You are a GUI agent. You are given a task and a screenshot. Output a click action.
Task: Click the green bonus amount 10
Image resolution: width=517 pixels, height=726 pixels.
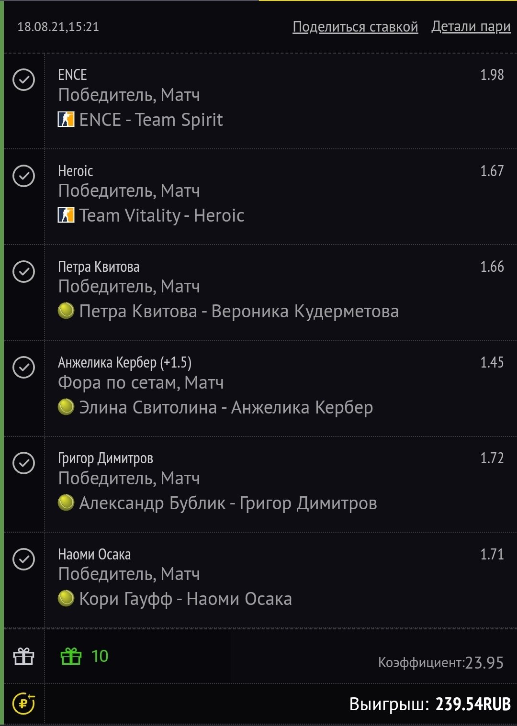[x=100, y=656]
